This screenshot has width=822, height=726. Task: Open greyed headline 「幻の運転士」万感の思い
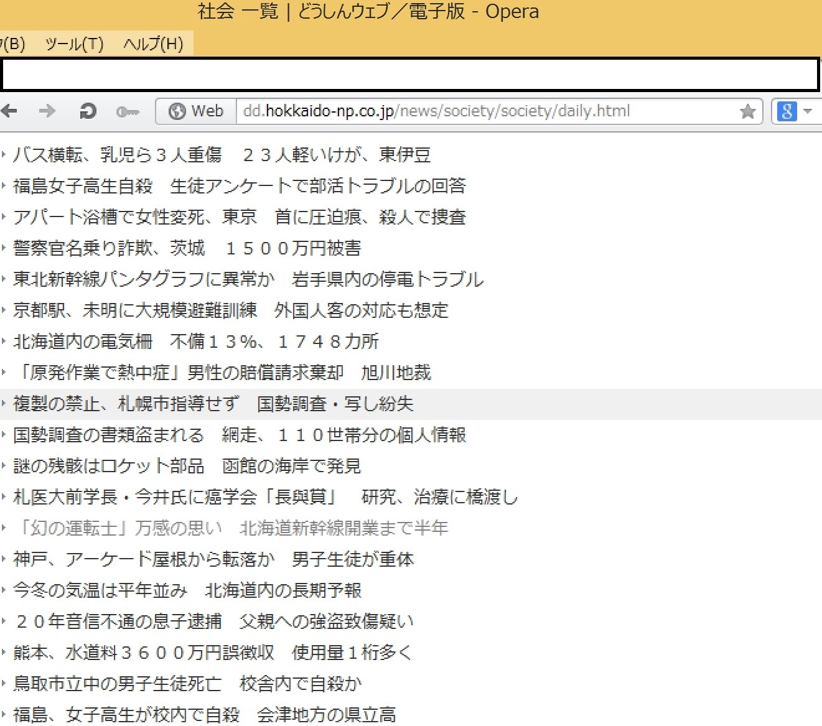coord(231,528)
